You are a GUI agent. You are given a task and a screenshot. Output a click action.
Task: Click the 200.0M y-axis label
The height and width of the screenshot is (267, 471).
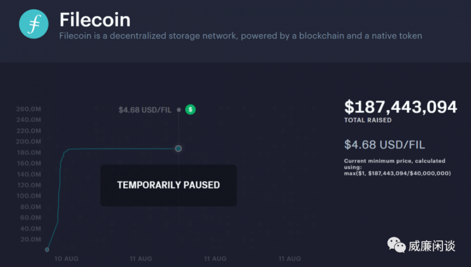[x=29, y=141]
